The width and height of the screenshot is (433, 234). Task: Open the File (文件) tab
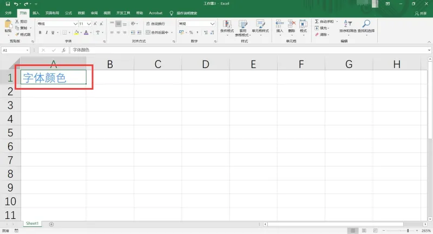click(x=8, y=13)
